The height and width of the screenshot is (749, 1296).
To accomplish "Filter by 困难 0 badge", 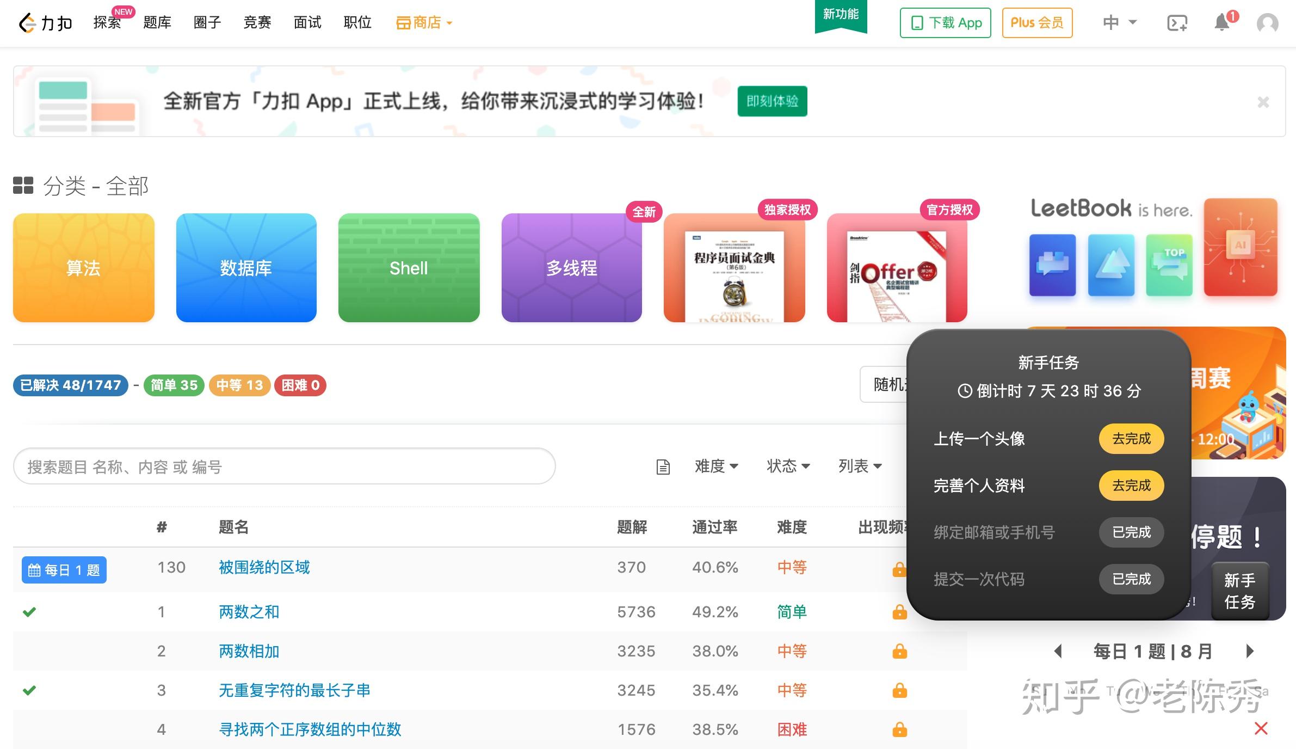I will point(300,385).
